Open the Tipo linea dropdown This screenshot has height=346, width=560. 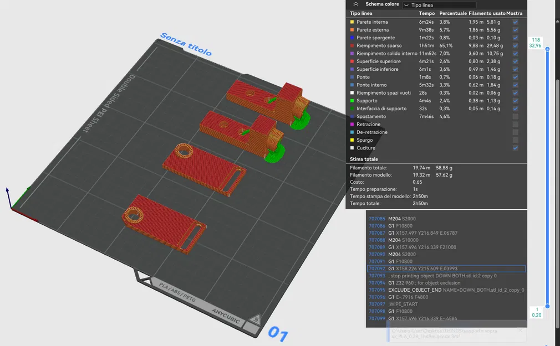coord(441,4)
